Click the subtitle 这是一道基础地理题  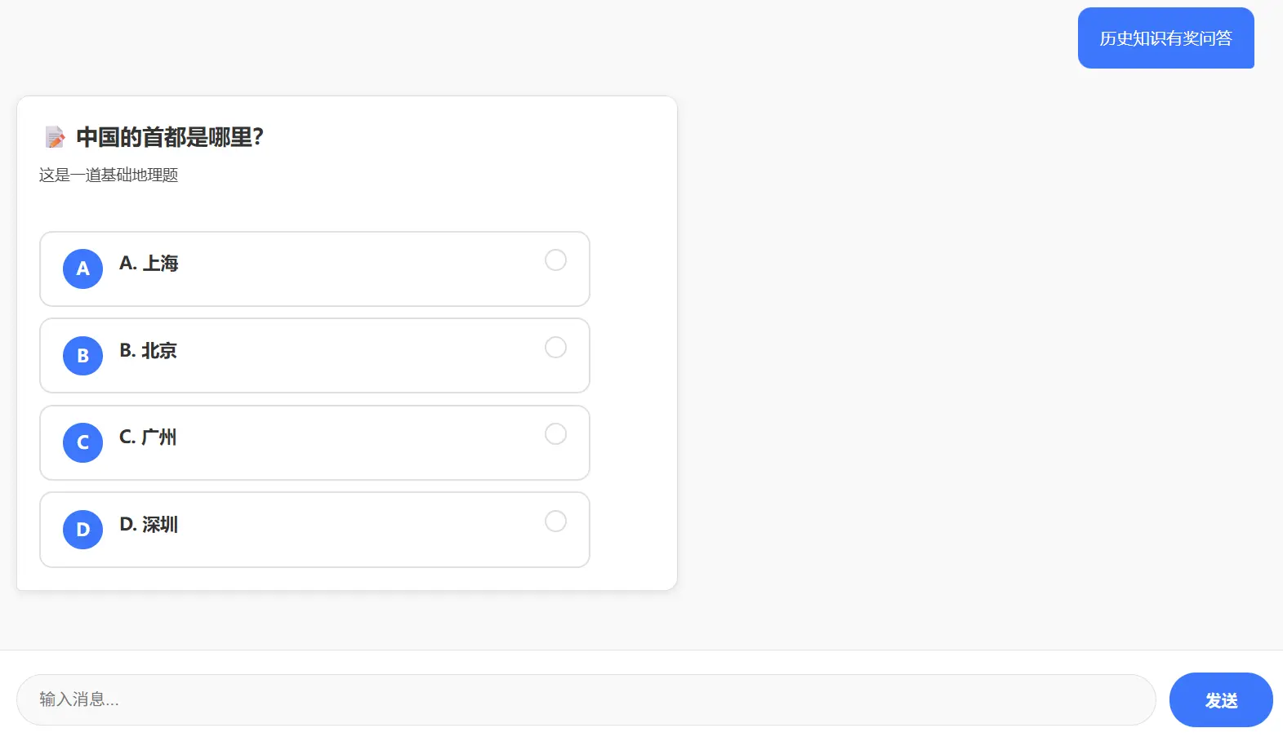point(109,175)
